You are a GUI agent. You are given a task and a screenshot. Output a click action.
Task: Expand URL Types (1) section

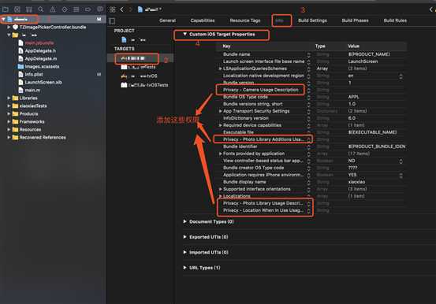point(185,268)
